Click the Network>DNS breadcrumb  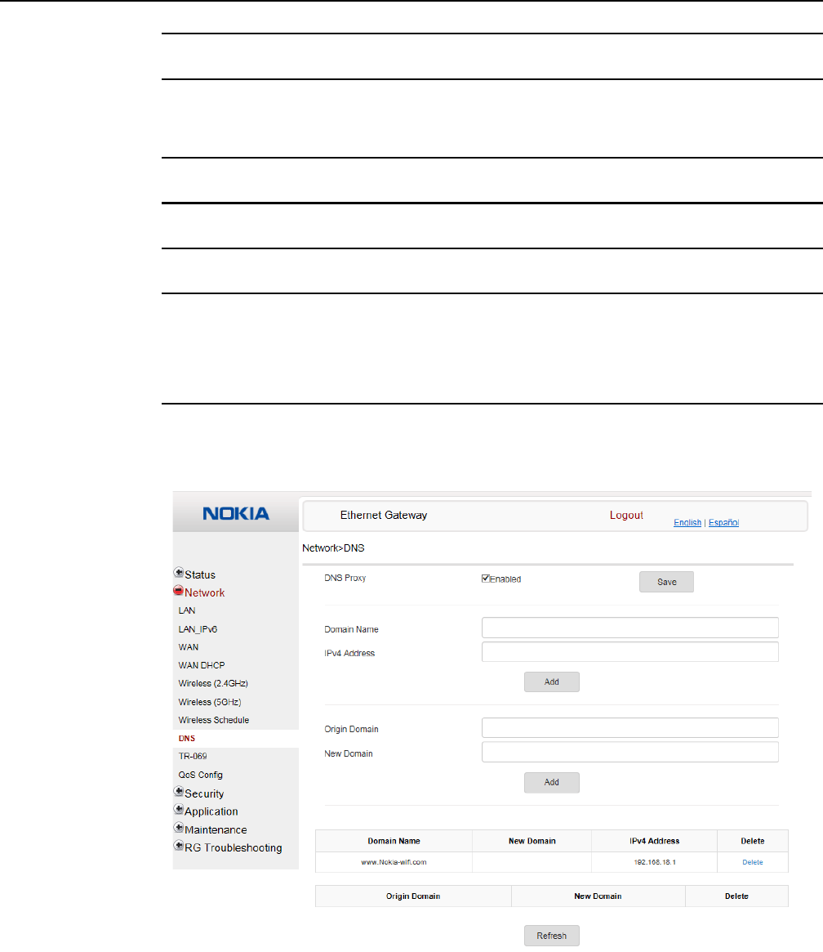click(x=334, y=548)
